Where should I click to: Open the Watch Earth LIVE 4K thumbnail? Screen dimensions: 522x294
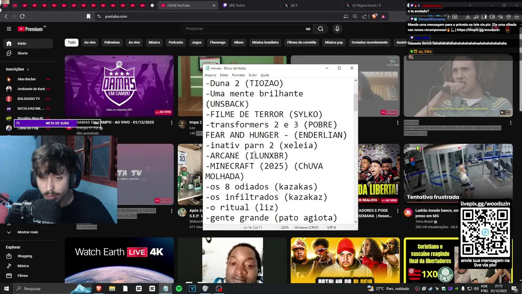click(119, 261)
